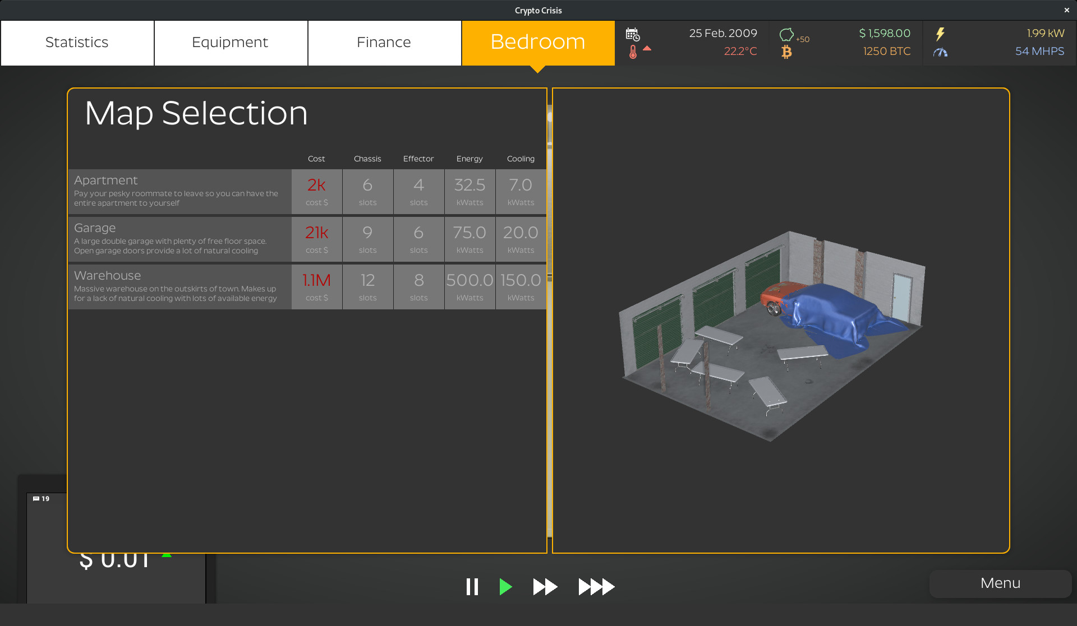The image size is (1077, 626).
Task: Resume play at normal speed
Action: click(x=506, y=587)
